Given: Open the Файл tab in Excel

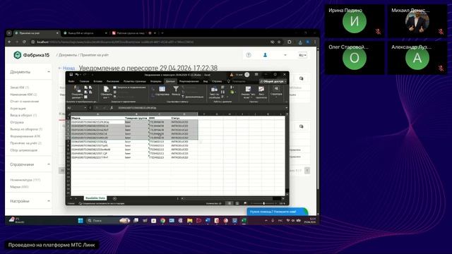Looking at the screenshot, I should (71, 82).
